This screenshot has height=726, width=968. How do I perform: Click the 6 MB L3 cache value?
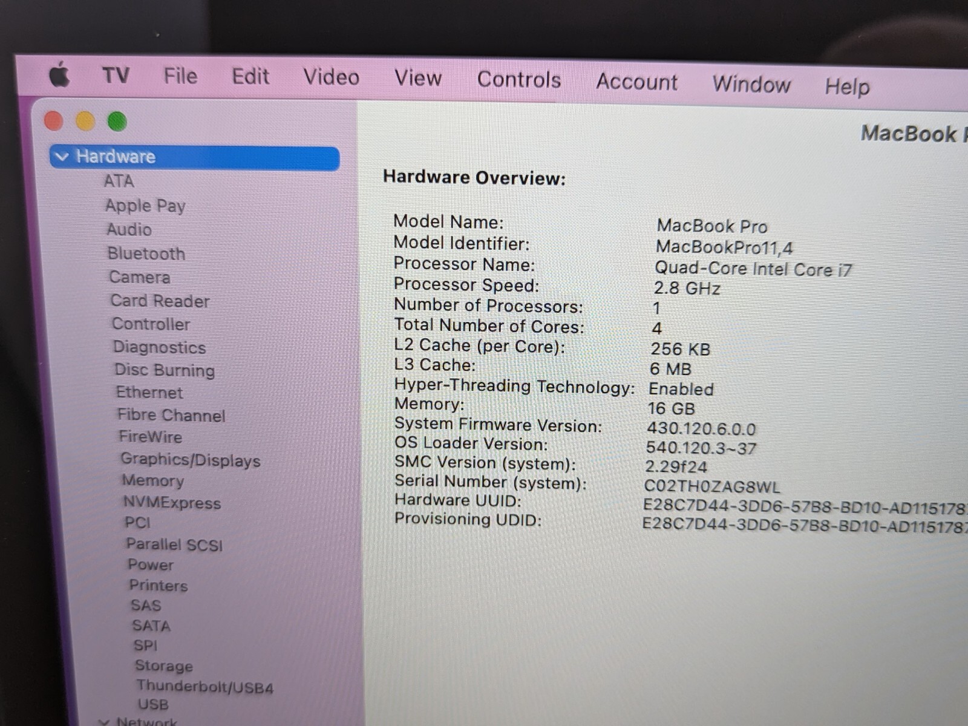pos(670,369)
